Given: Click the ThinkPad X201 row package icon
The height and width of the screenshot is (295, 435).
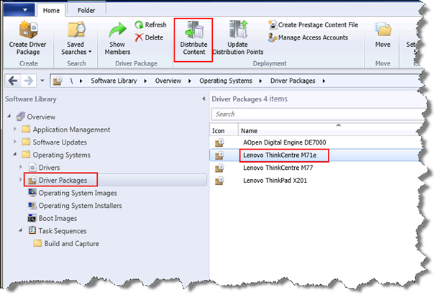Looking at the screenshot, I should 219,181.
